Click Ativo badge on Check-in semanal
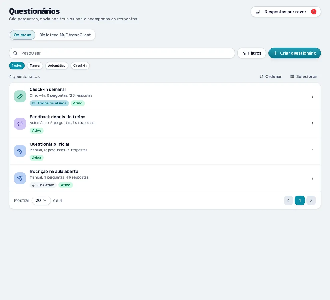This screenshot has height=300, width=330. pos(78,103)
